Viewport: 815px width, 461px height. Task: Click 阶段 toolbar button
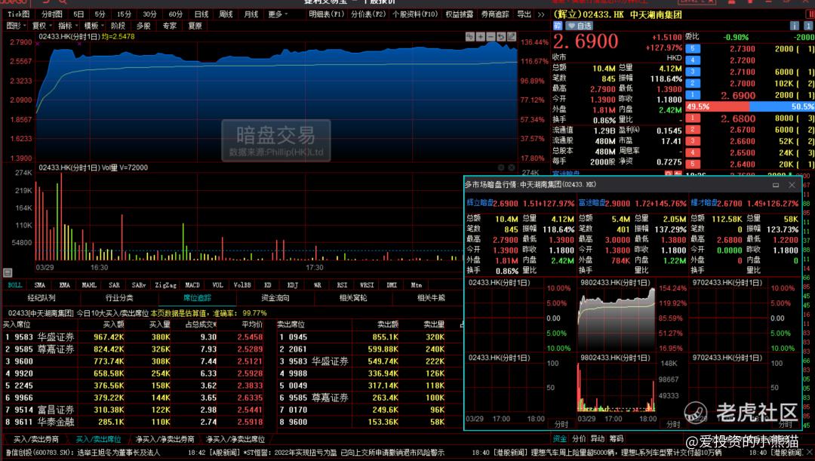click(x=118, y=26)
